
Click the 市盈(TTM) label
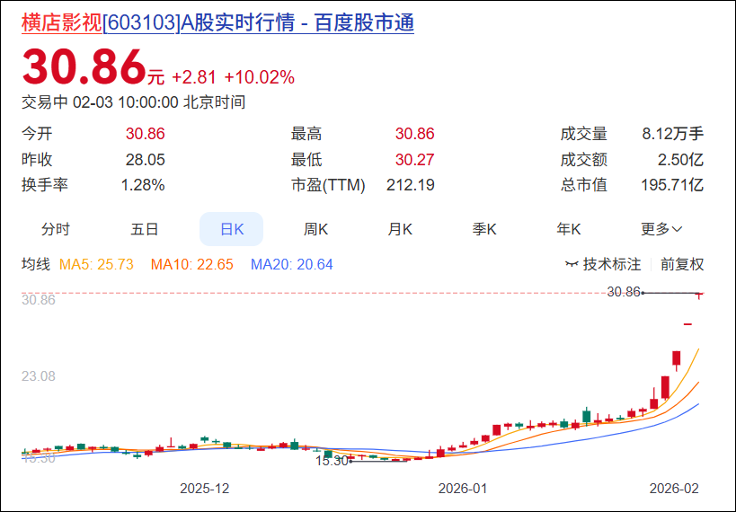click(x=328, y=185)
